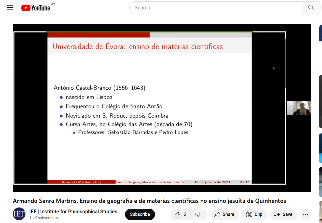Click the speaker webcam inset in video

(299, 108)
